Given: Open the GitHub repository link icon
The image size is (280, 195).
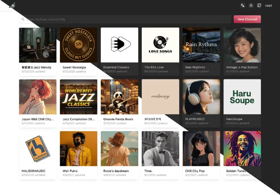Looking at the screenshot, I should click(x=259, y=6).
